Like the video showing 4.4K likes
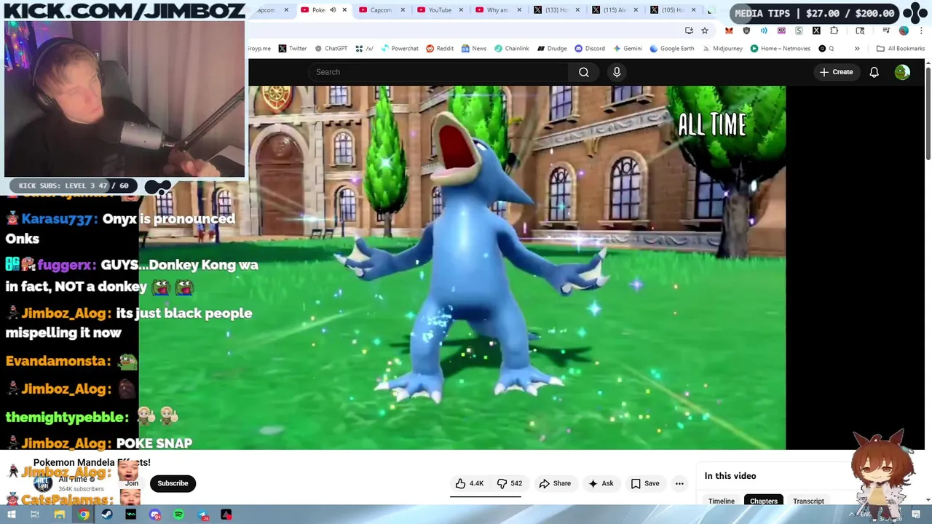Image resolution: width=932 pixels, height=524 pixels. tap(469, 483)
